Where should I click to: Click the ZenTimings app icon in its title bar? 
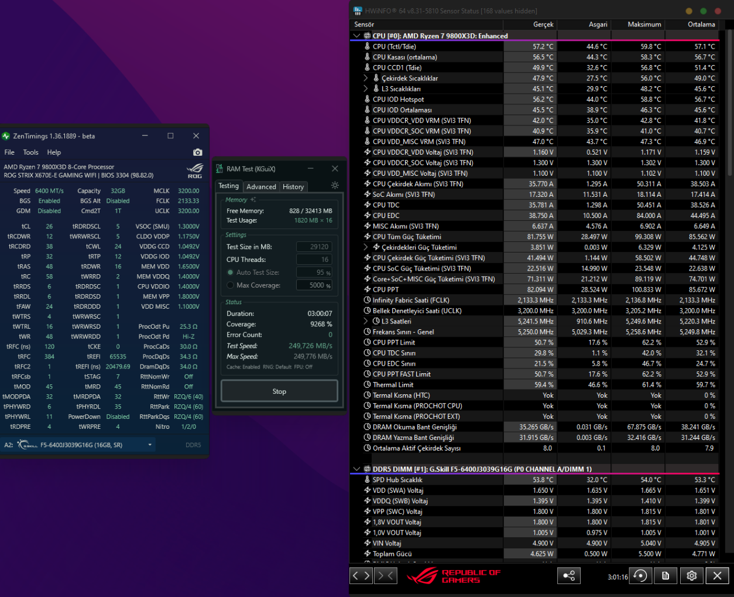pyautogui.click(x=6, y=136)
